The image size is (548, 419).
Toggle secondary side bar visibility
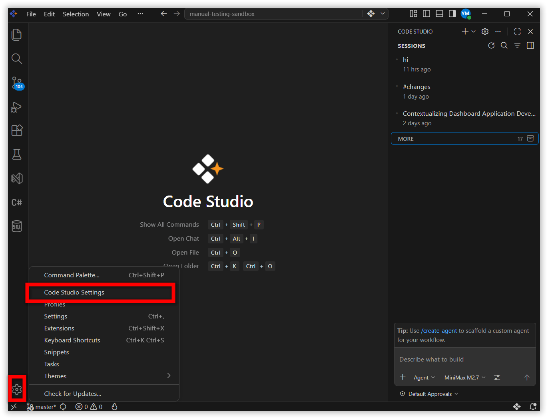pyautogui.click(x=452, y=14)
